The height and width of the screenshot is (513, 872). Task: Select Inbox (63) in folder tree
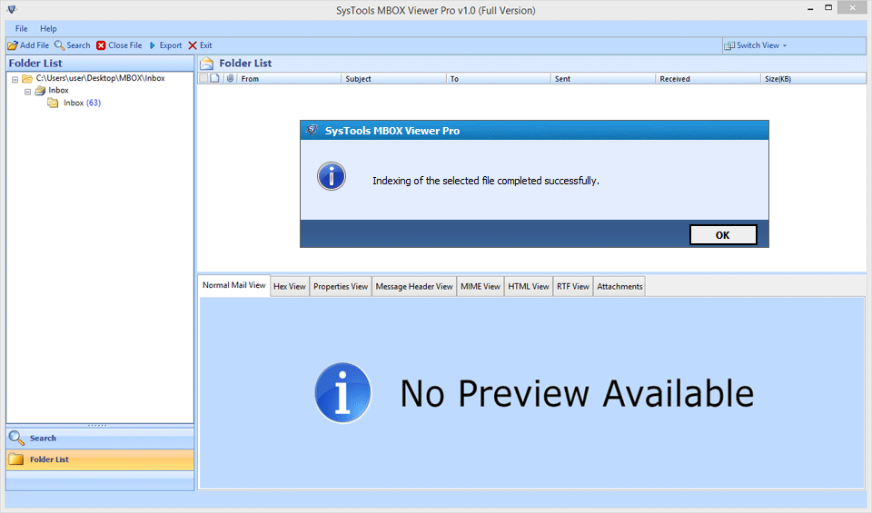pyautogui.click(x=82, y=103)
